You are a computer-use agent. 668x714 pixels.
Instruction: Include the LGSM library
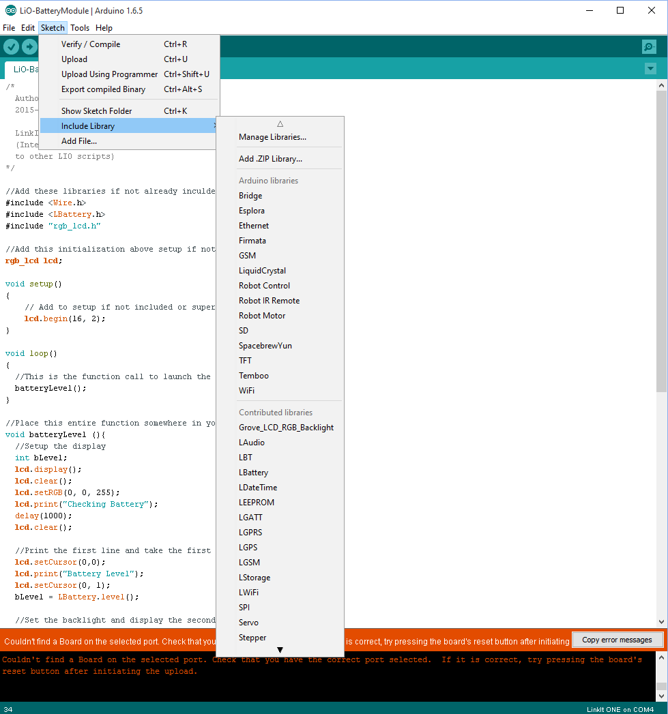[x=280, y=563]
